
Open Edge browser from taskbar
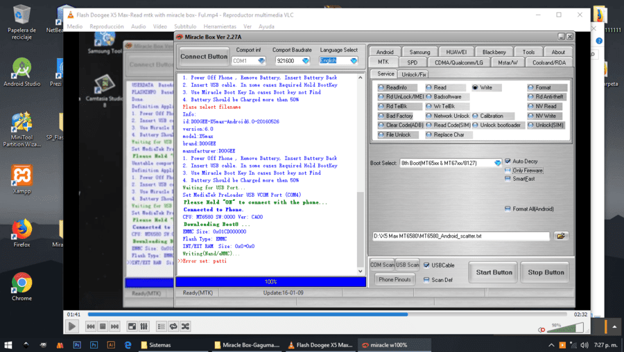(x=128, y=345)
